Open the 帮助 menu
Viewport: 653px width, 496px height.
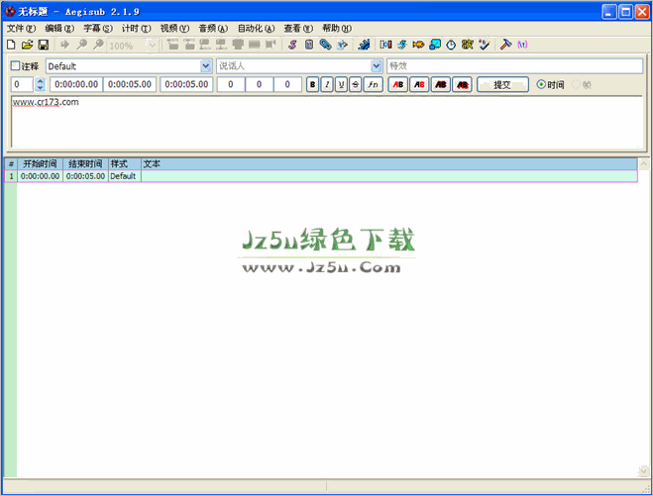coord(337,29)
